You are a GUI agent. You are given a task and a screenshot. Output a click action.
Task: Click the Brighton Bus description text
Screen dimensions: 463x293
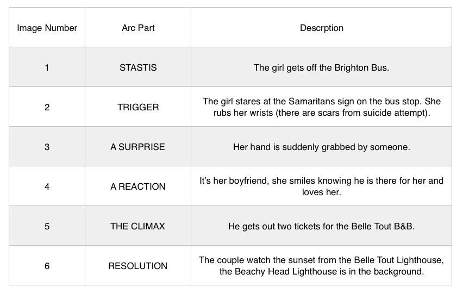pos(321,67)
